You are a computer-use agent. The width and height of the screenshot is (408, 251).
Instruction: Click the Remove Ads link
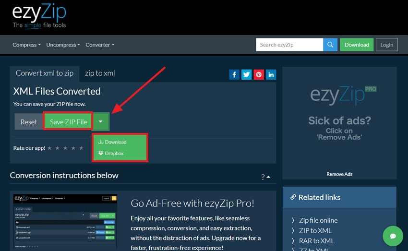tap(339, 174)
